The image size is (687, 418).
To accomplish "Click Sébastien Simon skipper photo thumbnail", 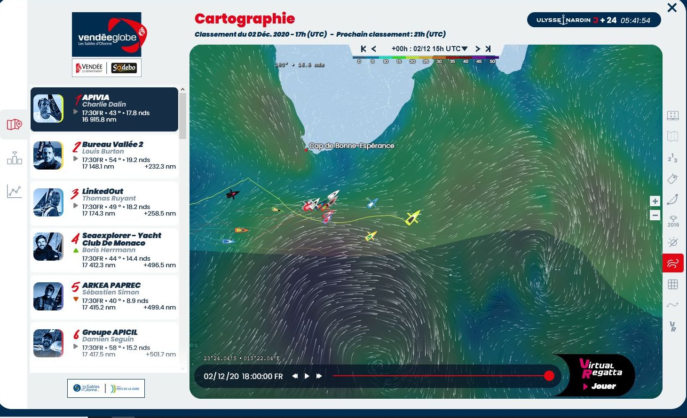I will click(x=48, y=296).
